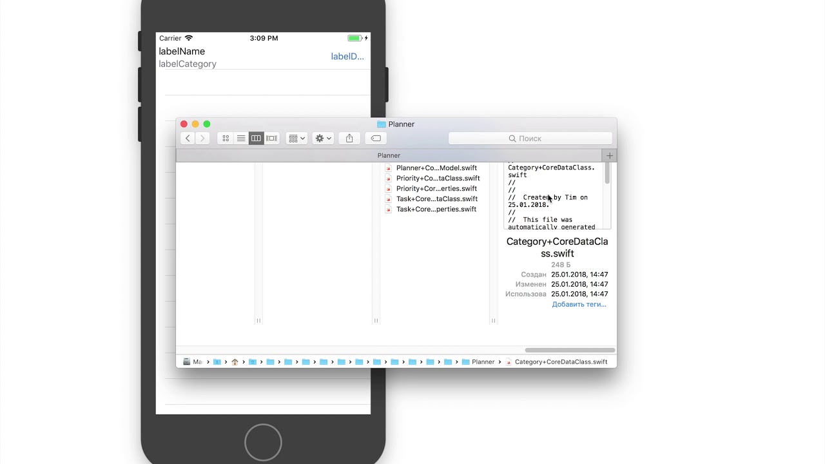The width and height of the screenshot is (825, 464).
Task: Click the Category+CoreDataClass.swift preview title
Action: [x=557, y=247]
